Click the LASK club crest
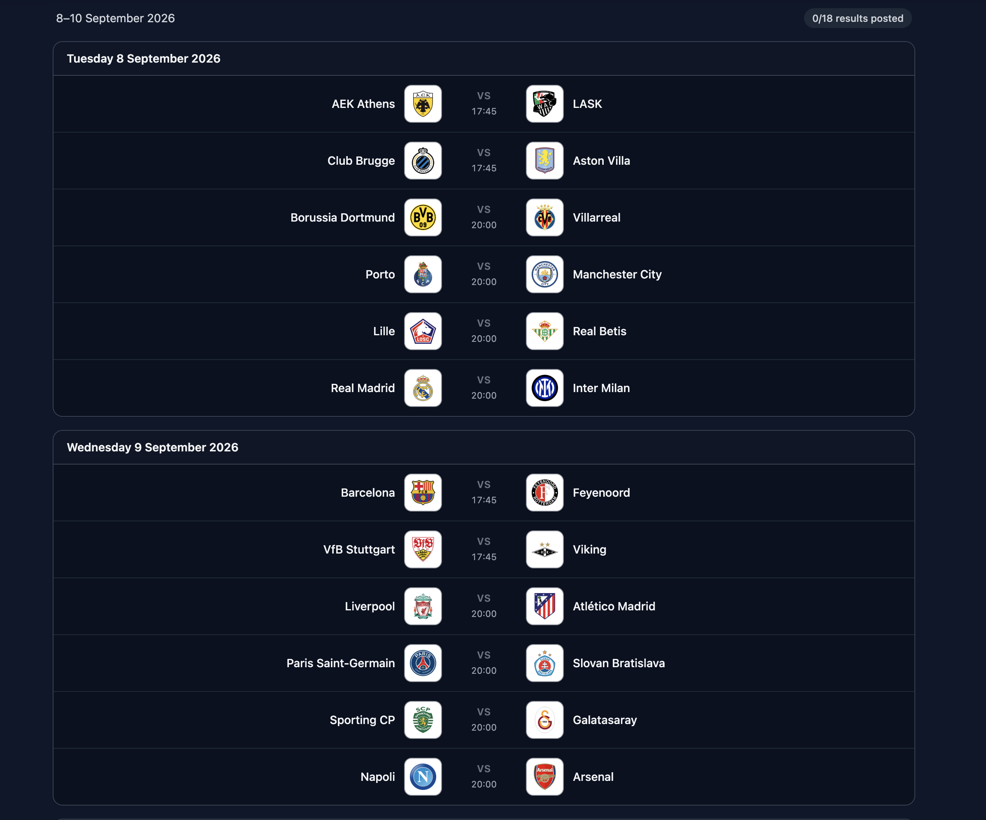The height and width of the screenshot is (820, 986). [545, 104]
